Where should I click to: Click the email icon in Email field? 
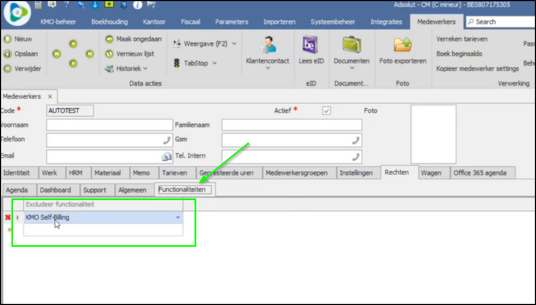(x=167, y=157)
